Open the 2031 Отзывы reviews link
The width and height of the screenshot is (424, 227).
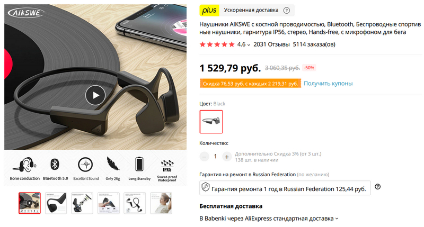[x=271, y=44]
